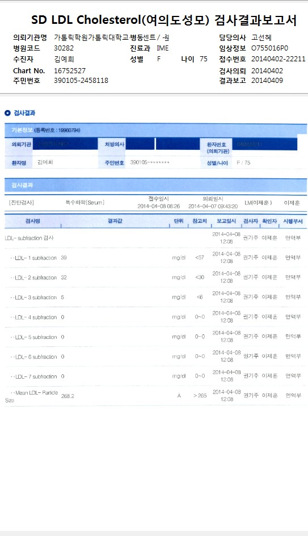
Task: Select the LDL-7 subfraction row
Action: pos(156,376)
